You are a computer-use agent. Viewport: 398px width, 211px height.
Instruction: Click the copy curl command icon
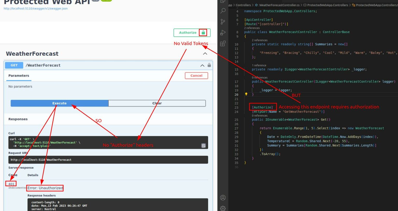204,146
